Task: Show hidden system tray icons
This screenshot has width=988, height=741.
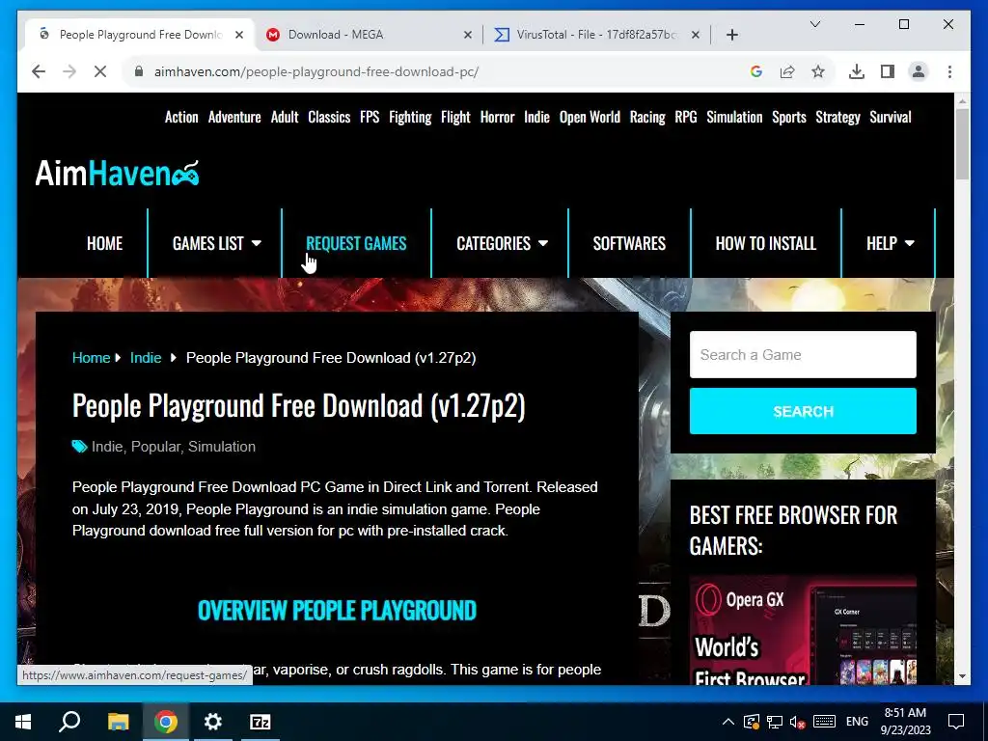Action: (727, 722)
